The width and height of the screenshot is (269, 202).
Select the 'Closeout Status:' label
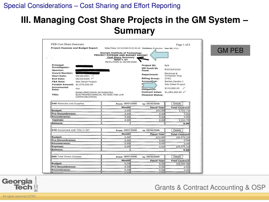pyautogui.click(x=152, y=95)
